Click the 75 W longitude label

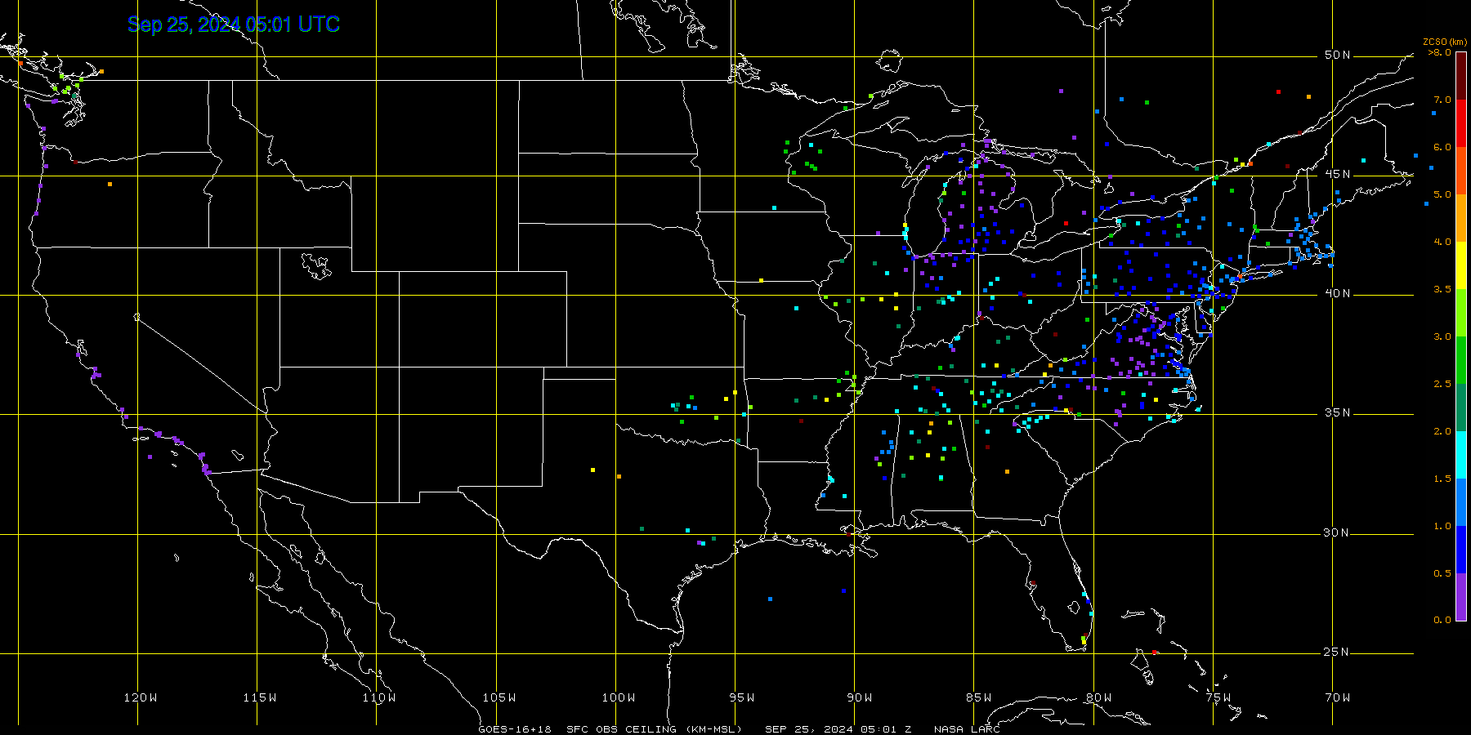pyautogui.click(x=1218, y=697)
